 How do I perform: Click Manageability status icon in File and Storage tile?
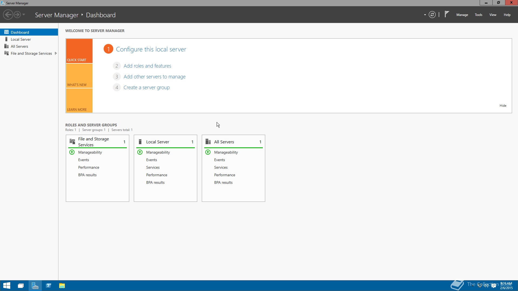tap(72, 152)
